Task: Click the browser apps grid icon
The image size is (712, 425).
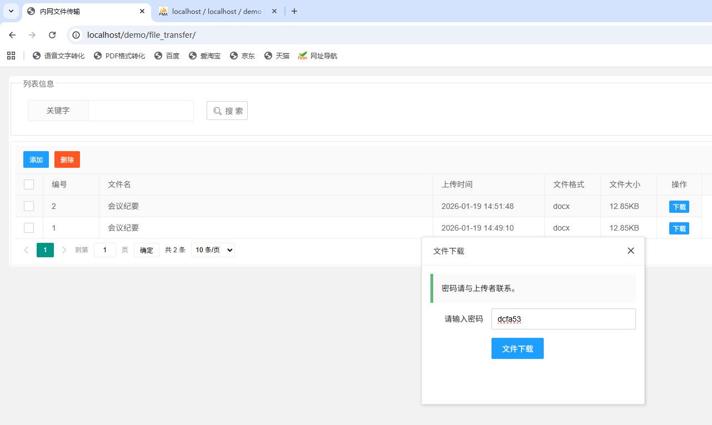Action: click(11, 56)
